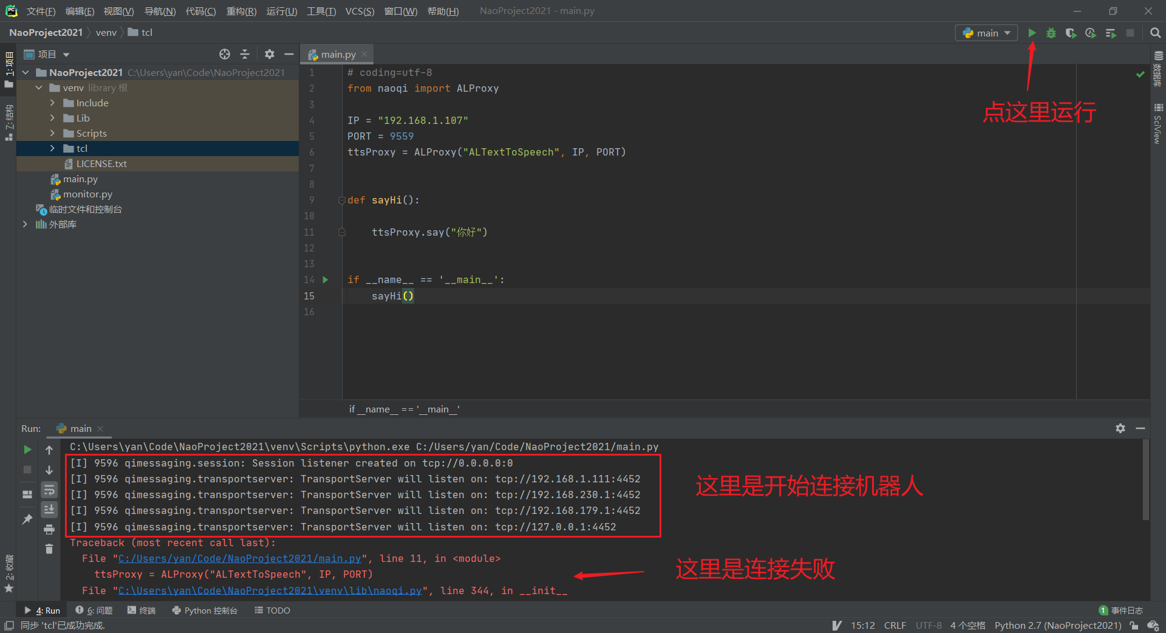
Task: Expand the tcl folder
Action: [x=52, y=148]
